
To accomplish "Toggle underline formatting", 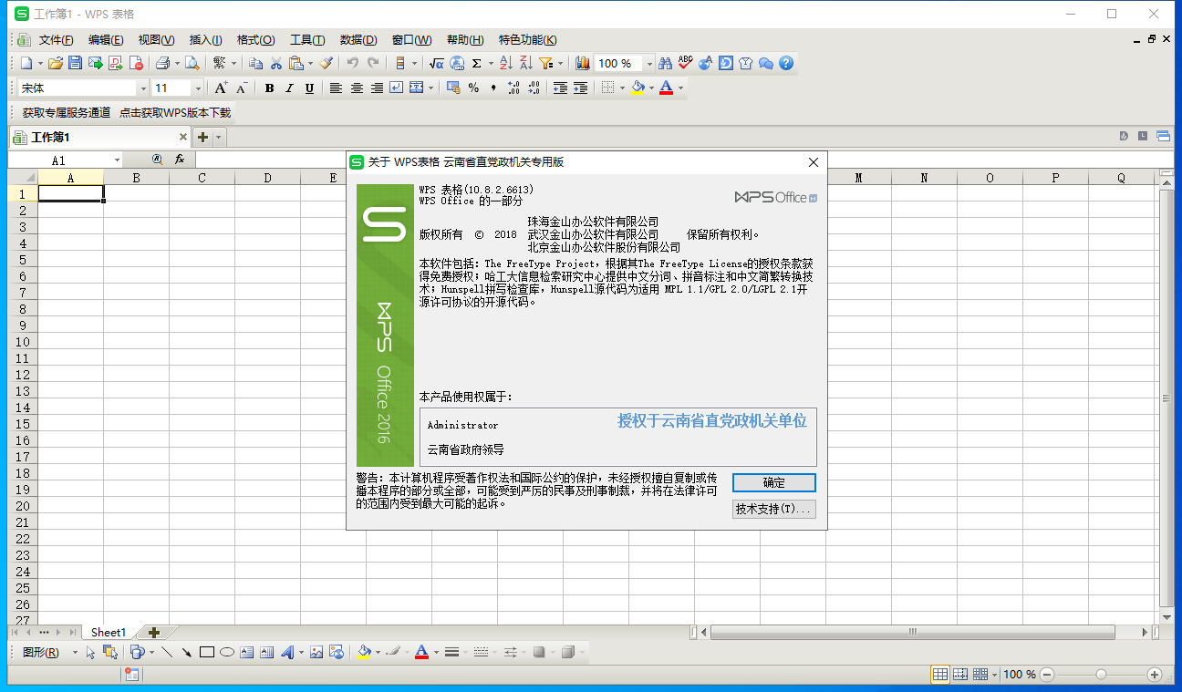I will tap(309, 88).
